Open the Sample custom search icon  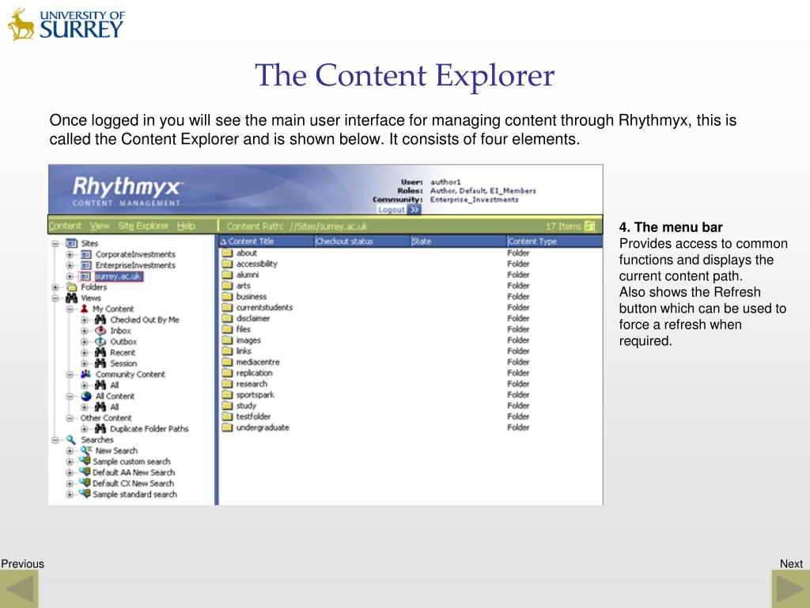tap(85, 462)
